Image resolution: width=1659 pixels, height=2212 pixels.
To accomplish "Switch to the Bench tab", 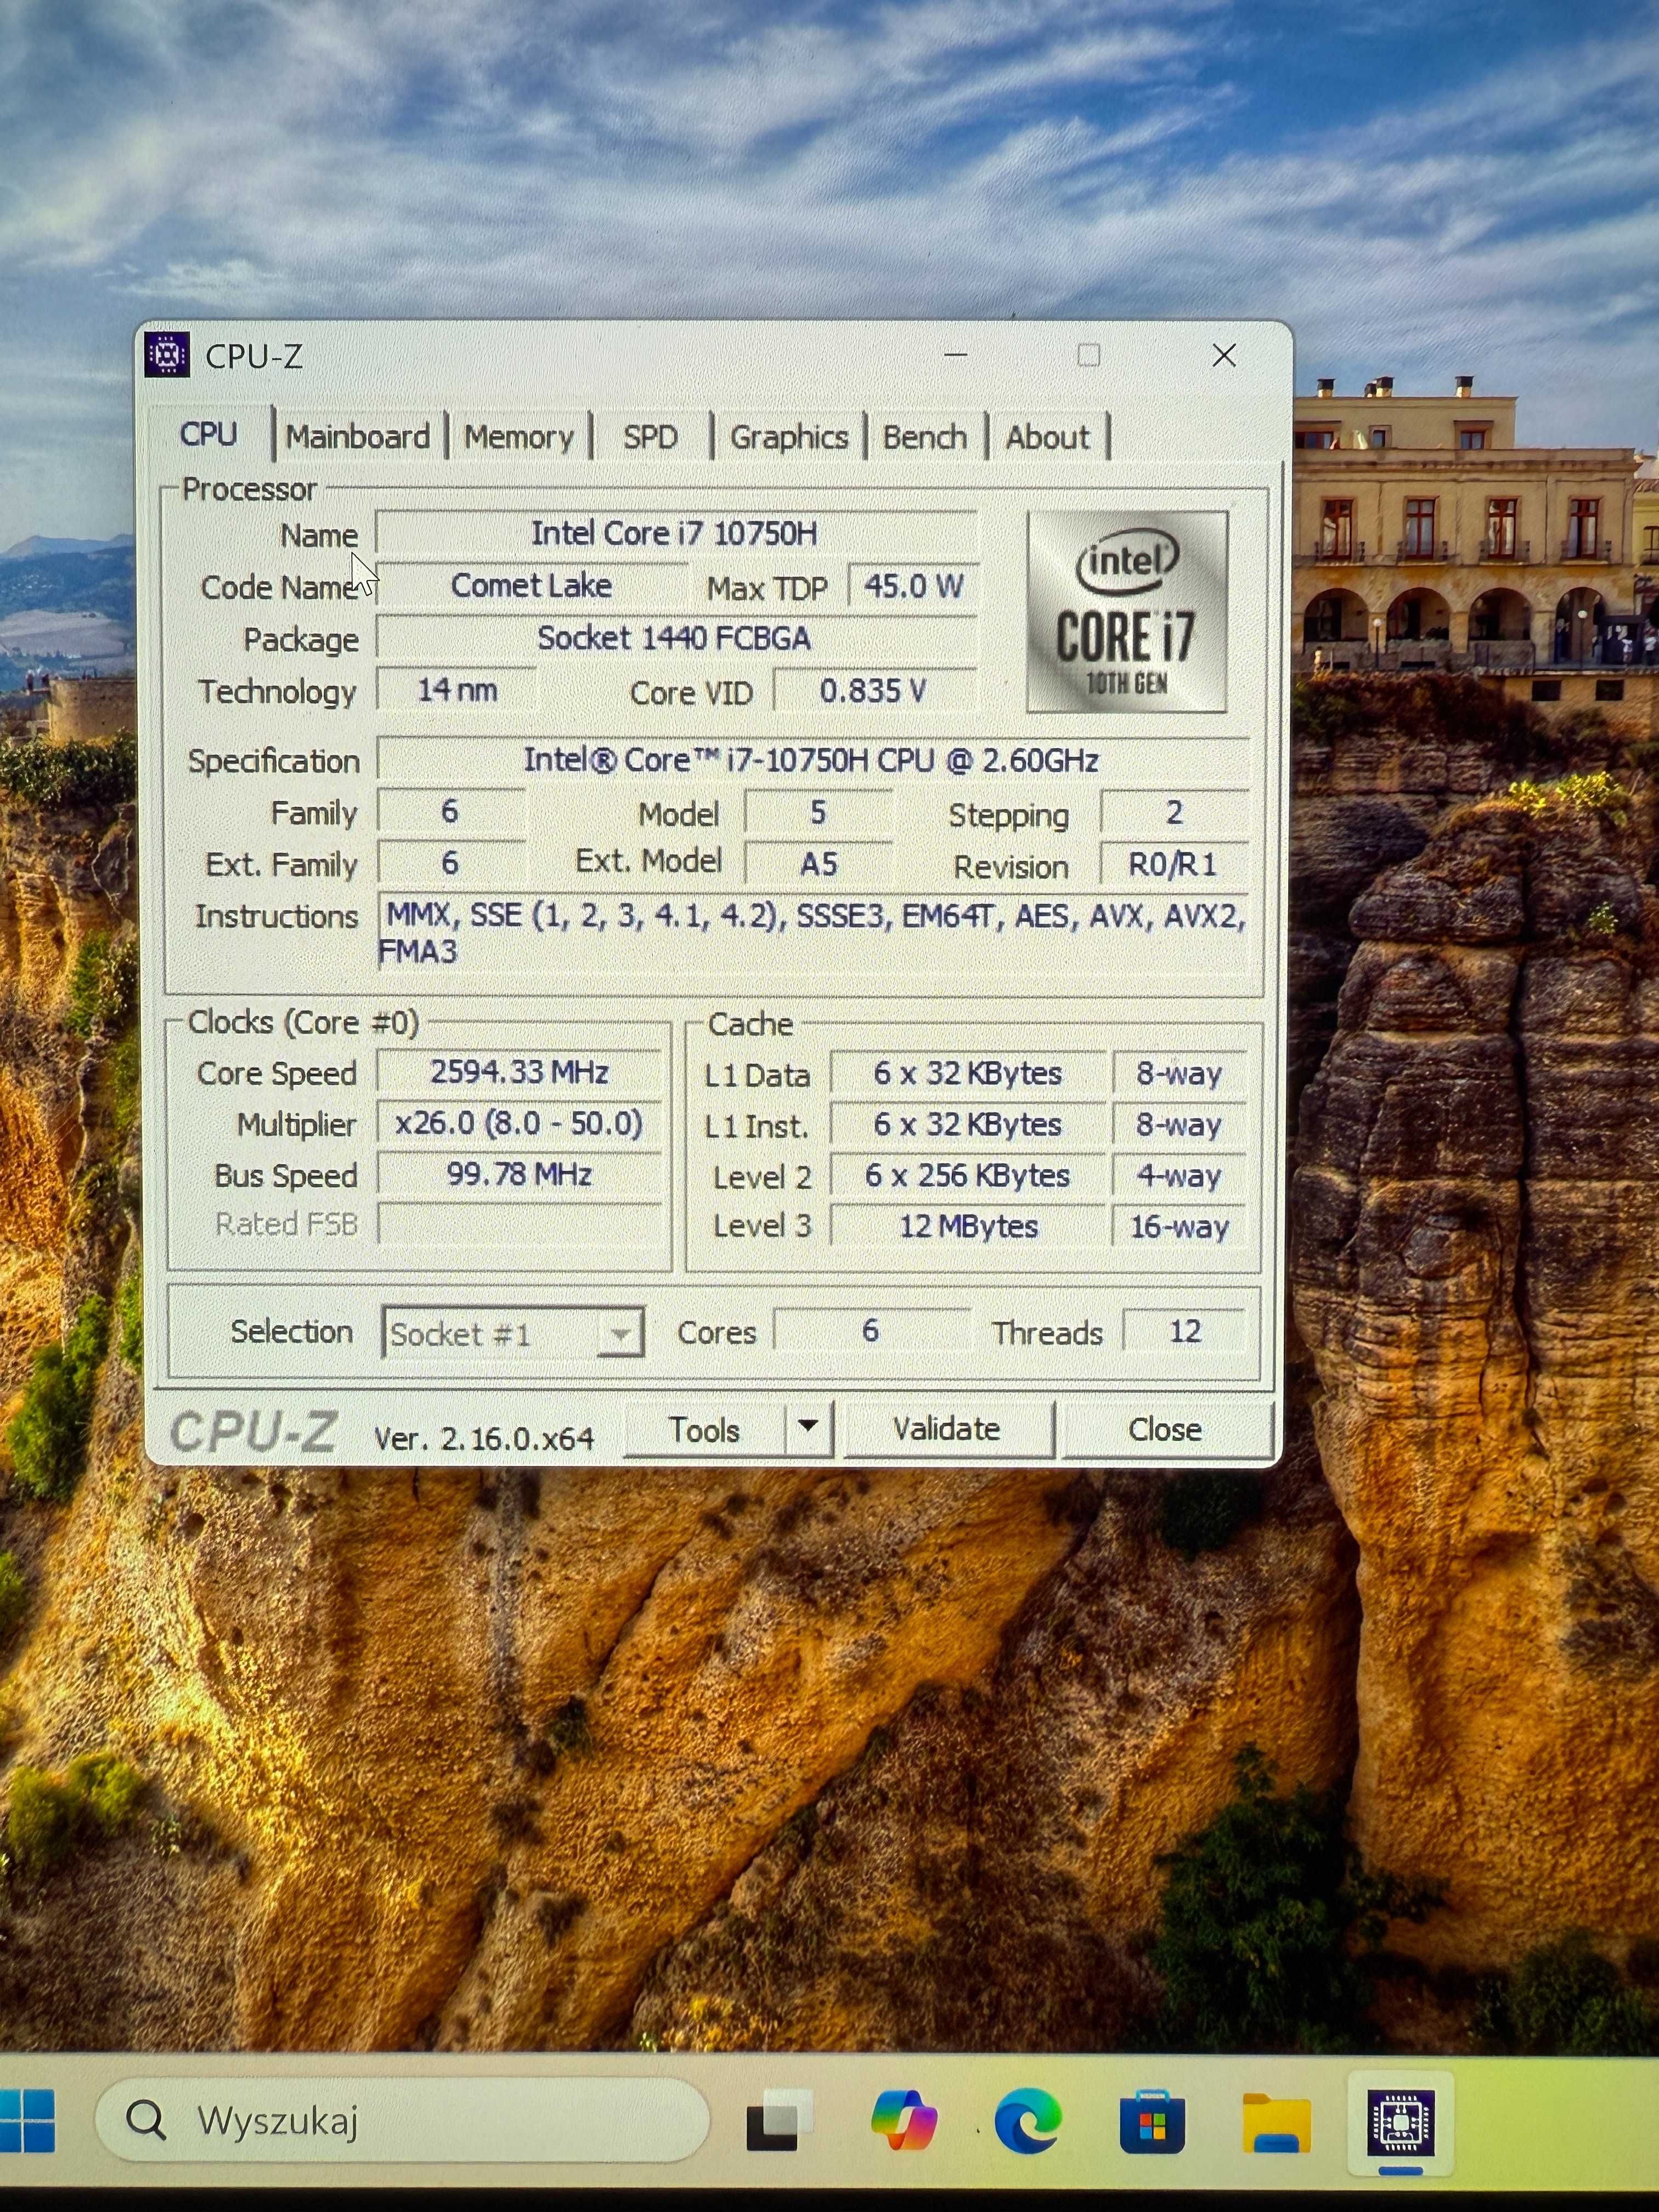I will pyautogui.click(x=925, y=437).
